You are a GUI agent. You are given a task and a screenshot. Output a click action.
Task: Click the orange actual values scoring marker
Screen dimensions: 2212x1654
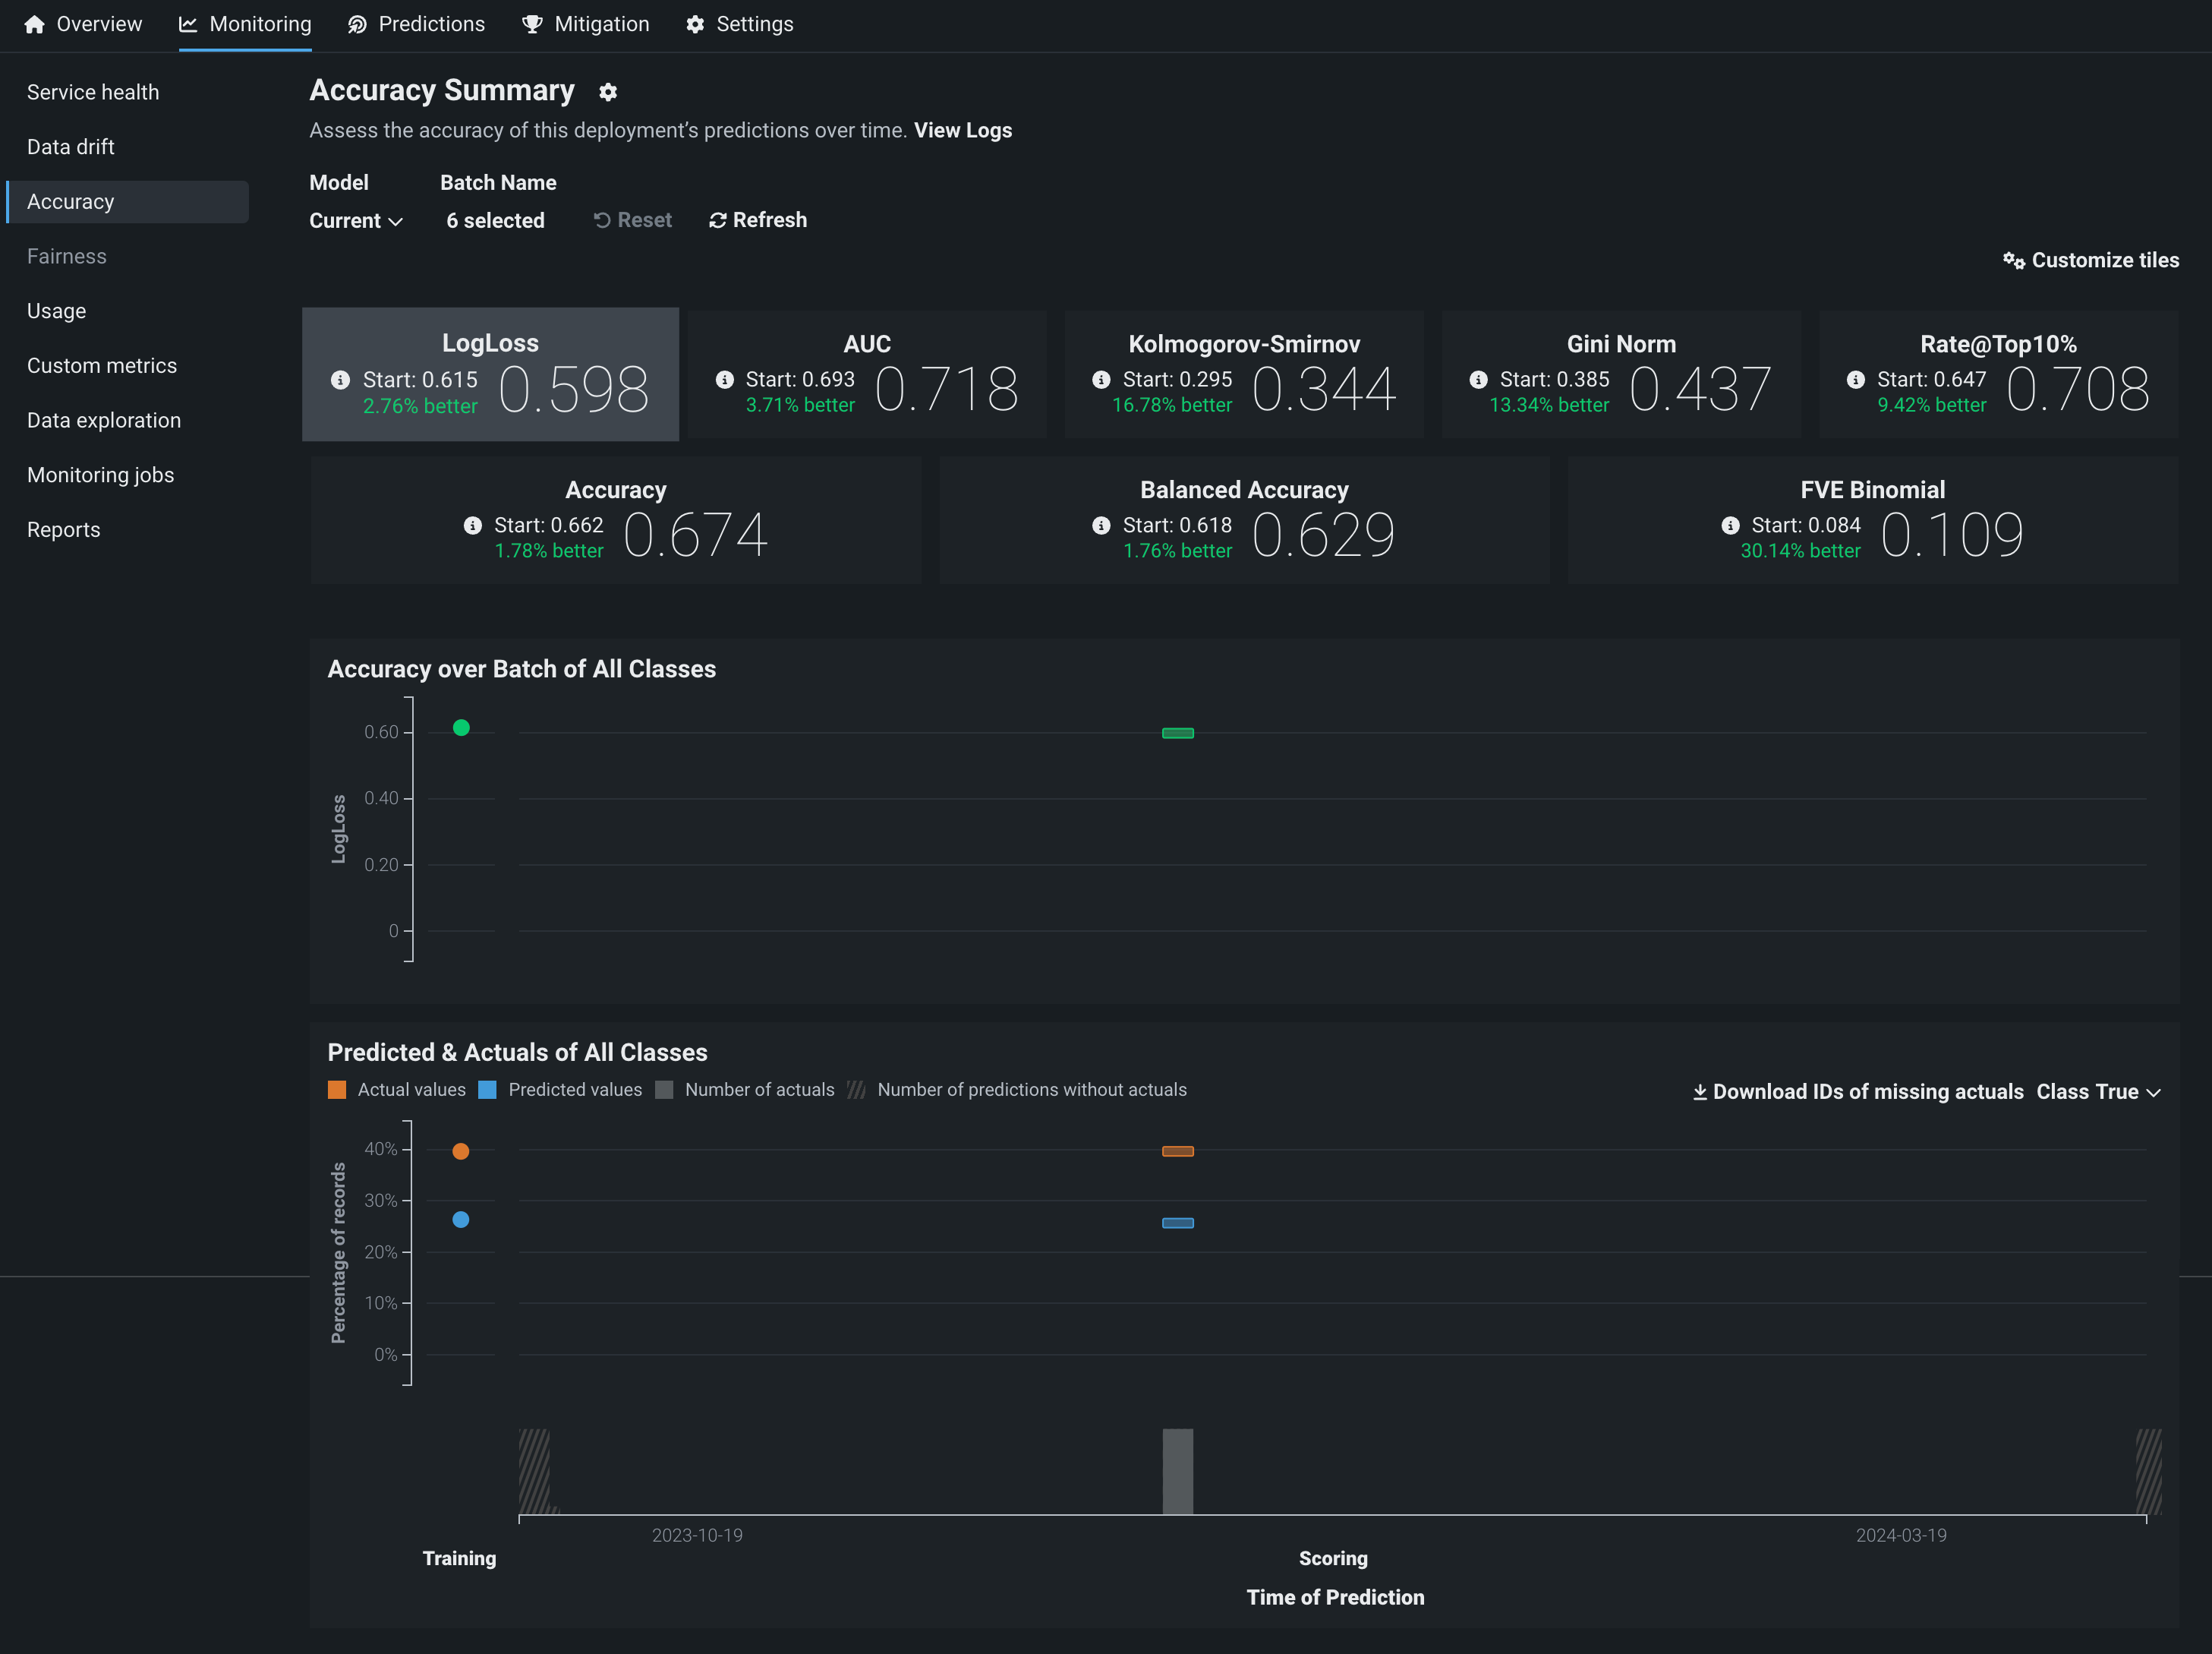tap(1177, 1151)
